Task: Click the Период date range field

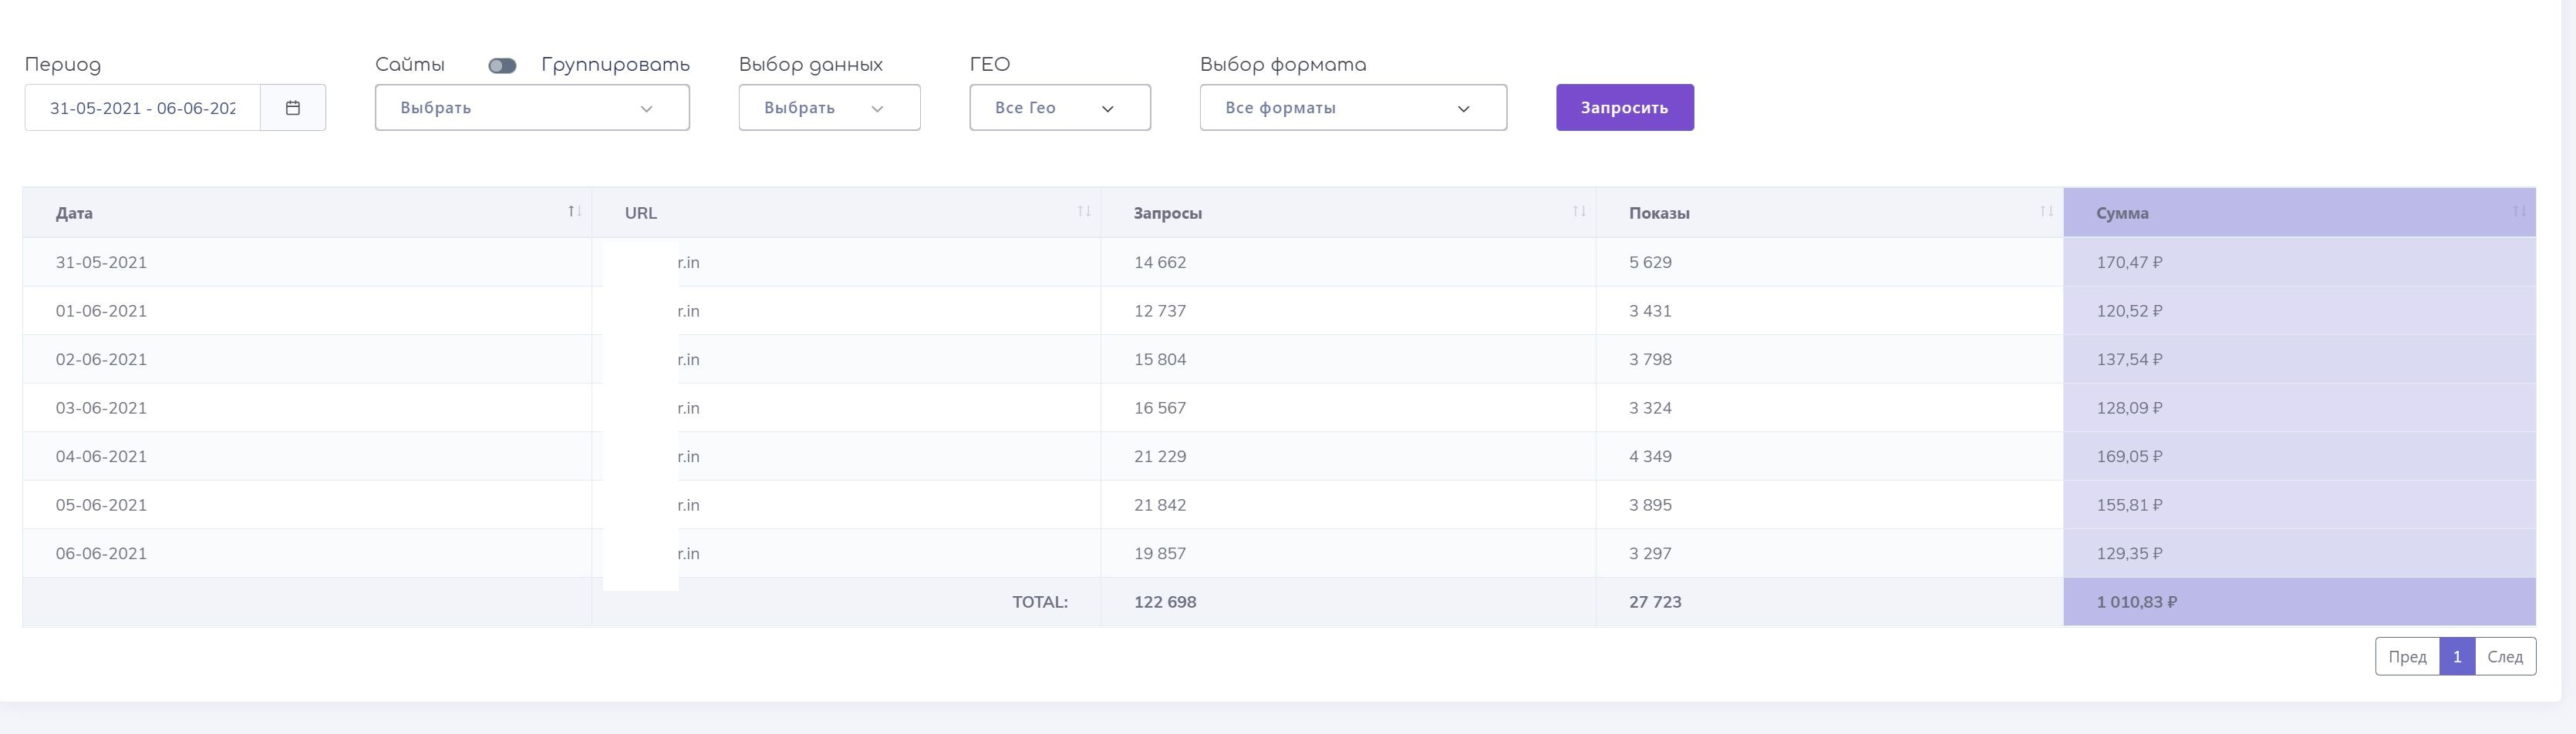Action: 143,108
